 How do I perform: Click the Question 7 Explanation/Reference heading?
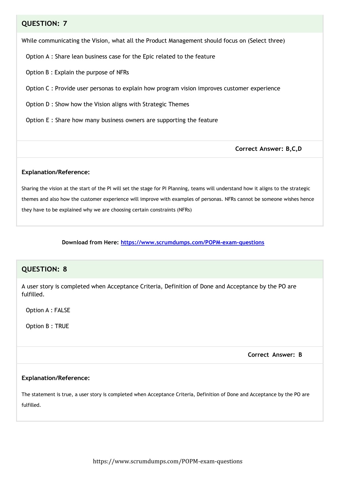pos(56,172)
